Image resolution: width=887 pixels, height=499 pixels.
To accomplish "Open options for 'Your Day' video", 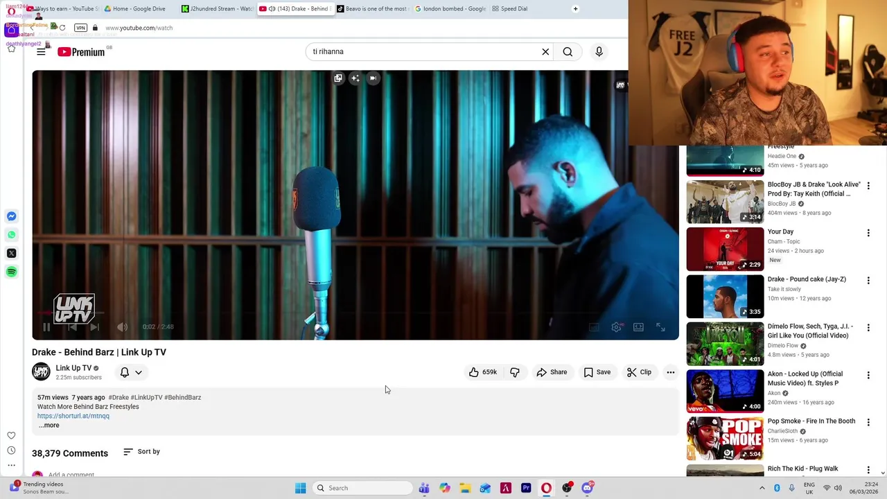I will pyautogui.click(x=868, y=233).
